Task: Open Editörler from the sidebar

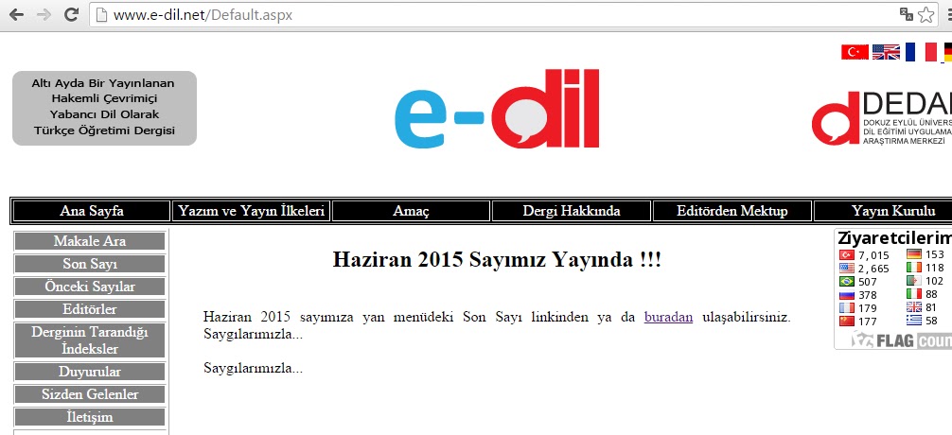Action: point(90,309)
